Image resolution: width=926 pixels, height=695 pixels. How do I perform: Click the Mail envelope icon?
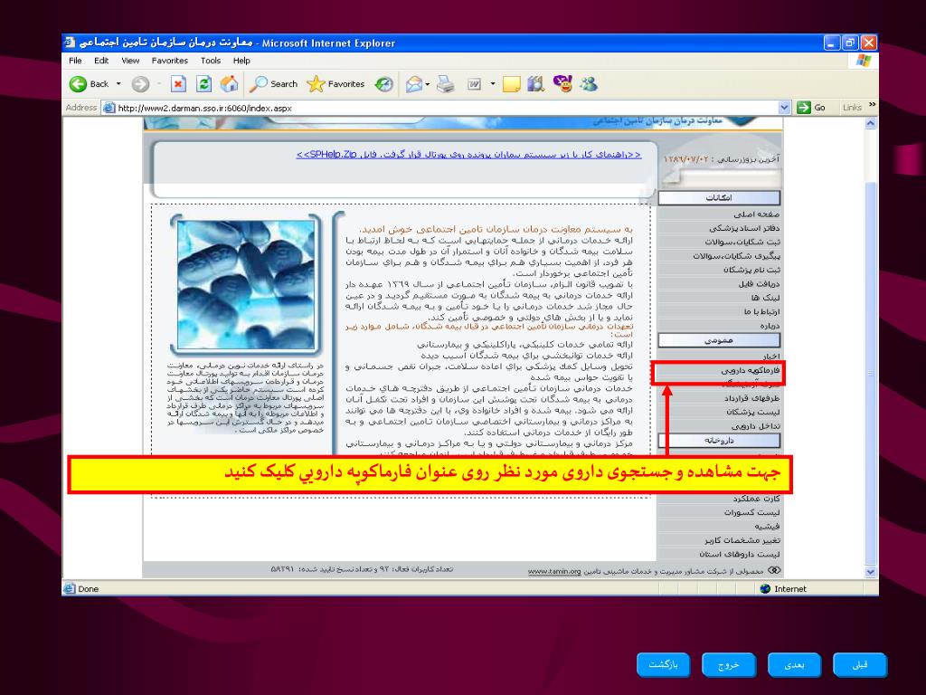[x=414, y=84]
